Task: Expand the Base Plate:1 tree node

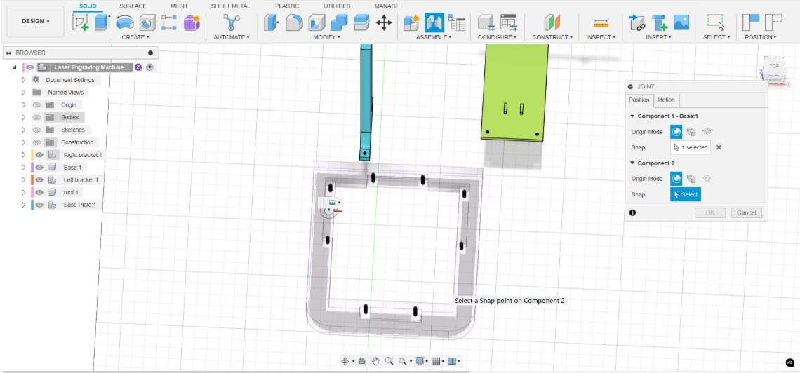Action: tap(23, 205)
